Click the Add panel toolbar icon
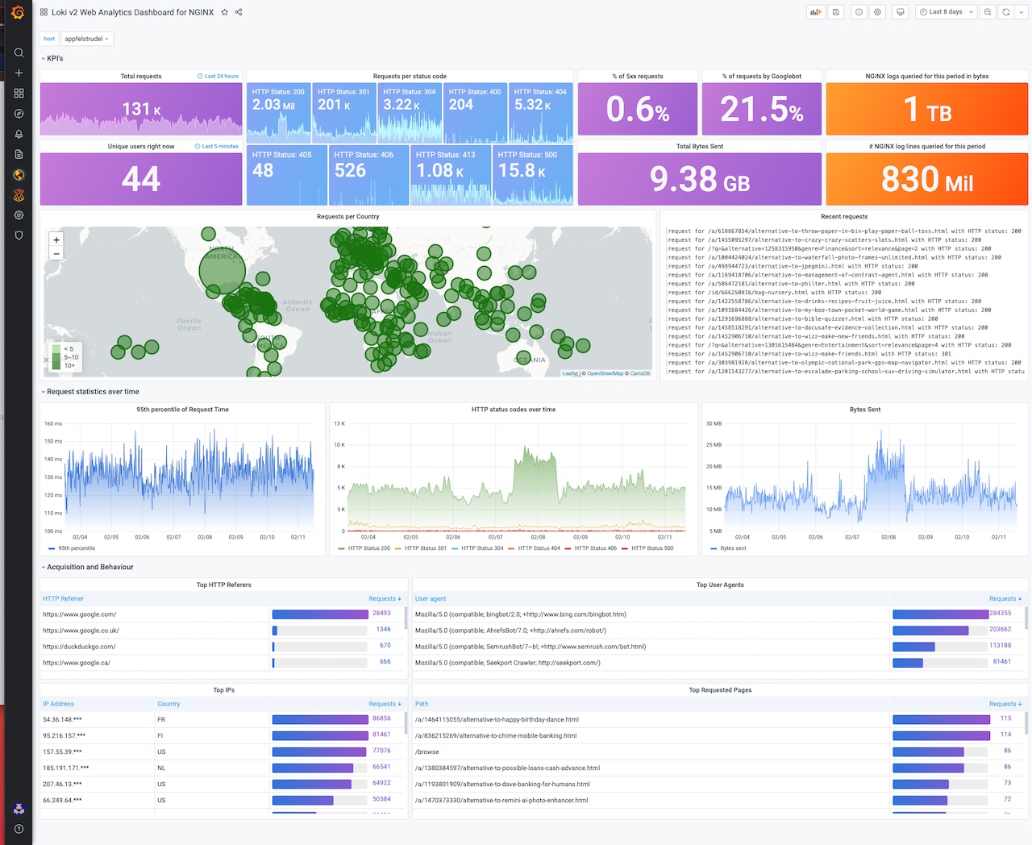This screenshot has width=1032, height=845. [816, 12]
